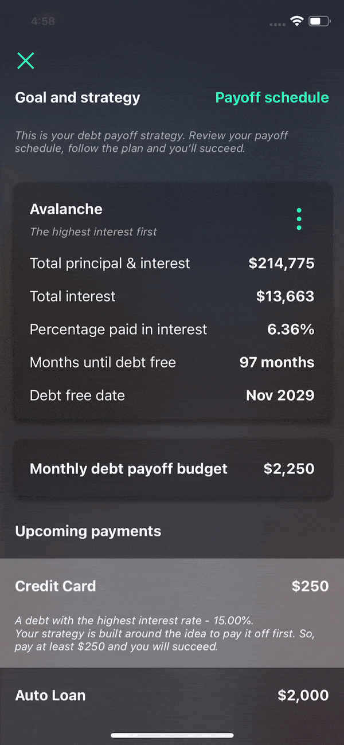Tap the cellular signal dots
Viewport: 344px width, 745px height.
tap(277, 24)
